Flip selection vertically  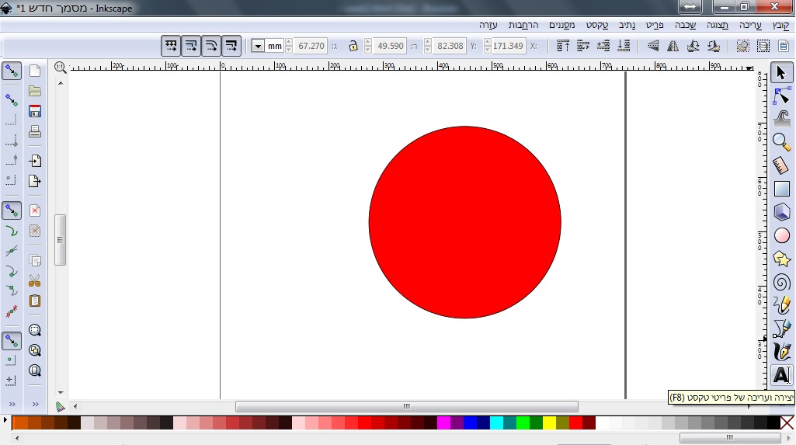(653, 46)
